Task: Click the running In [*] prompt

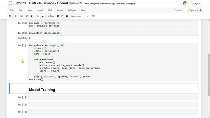Action: 22,46
